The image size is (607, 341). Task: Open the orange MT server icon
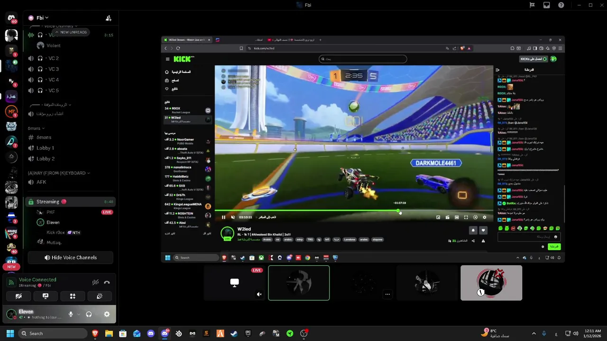click(x=11, y=112)
